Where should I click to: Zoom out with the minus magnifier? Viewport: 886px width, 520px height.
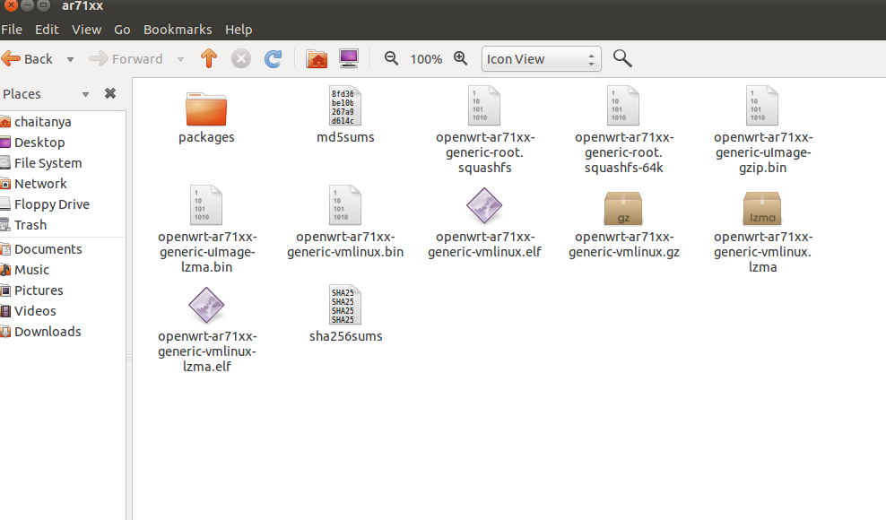point(391,58)
